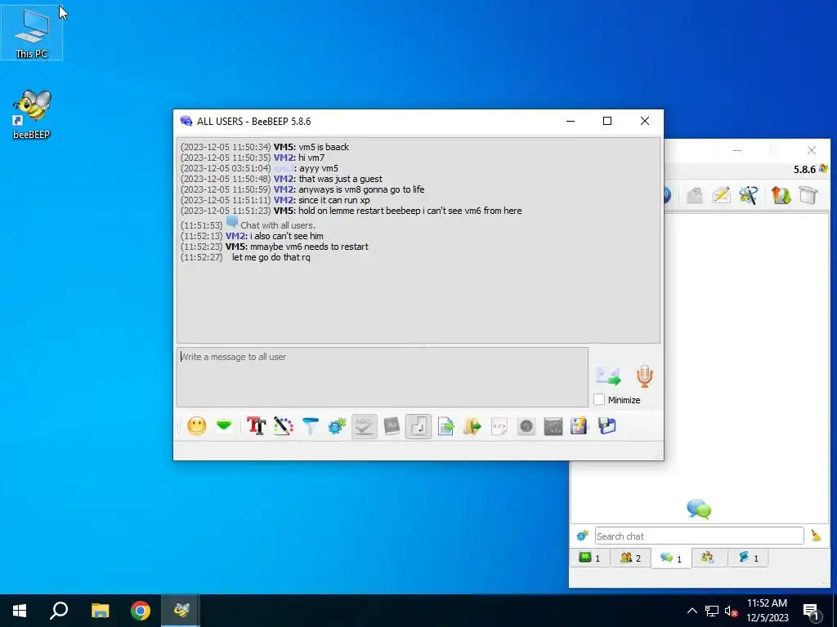The image size is (837, 627).
Task: Select the beeBEEP desktop shortcut
Action: [x=32, y=114]
